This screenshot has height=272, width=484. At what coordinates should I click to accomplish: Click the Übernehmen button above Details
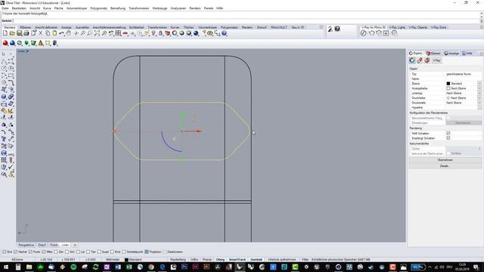445,160
